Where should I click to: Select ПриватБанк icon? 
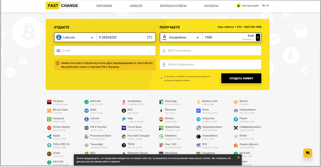click(161, 128)
